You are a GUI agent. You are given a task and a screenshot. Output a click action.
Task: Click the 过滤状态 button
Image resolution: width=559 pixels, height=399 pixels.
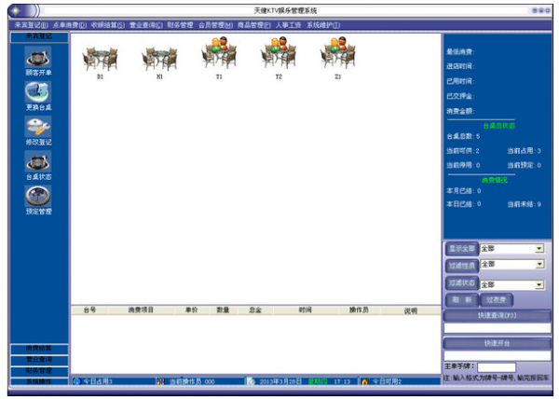pos(462,282)
